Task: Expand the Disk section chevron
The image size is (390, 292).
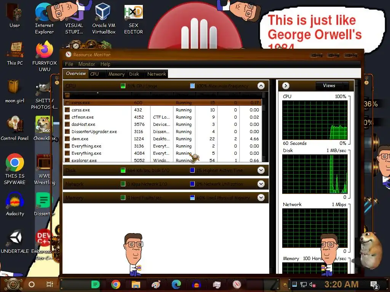Action: [261, 170]
